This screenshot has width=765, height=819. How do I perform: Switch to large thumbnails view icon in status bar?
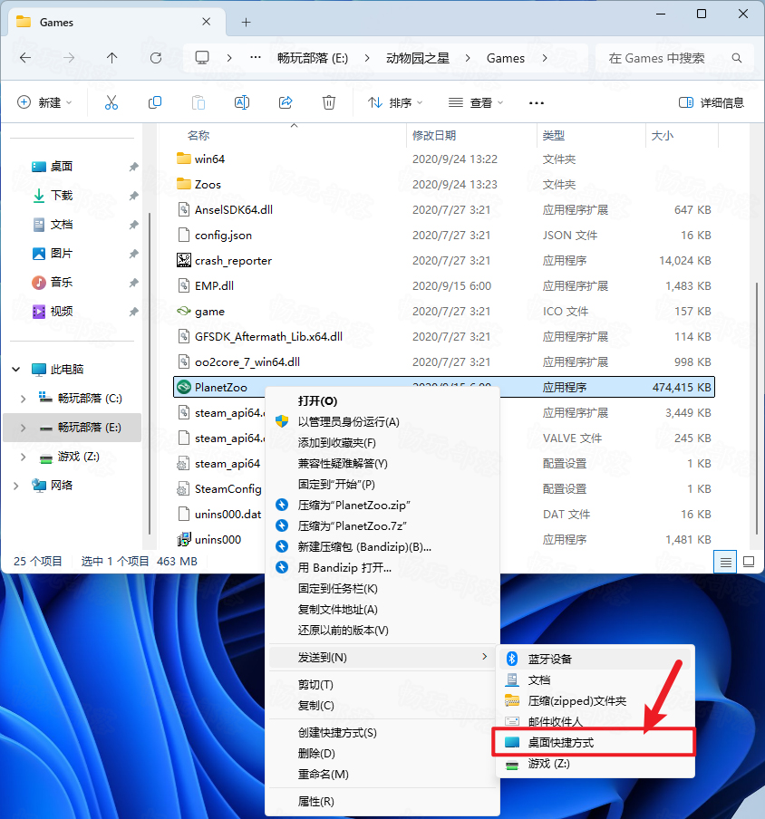(x=749, y=562)
